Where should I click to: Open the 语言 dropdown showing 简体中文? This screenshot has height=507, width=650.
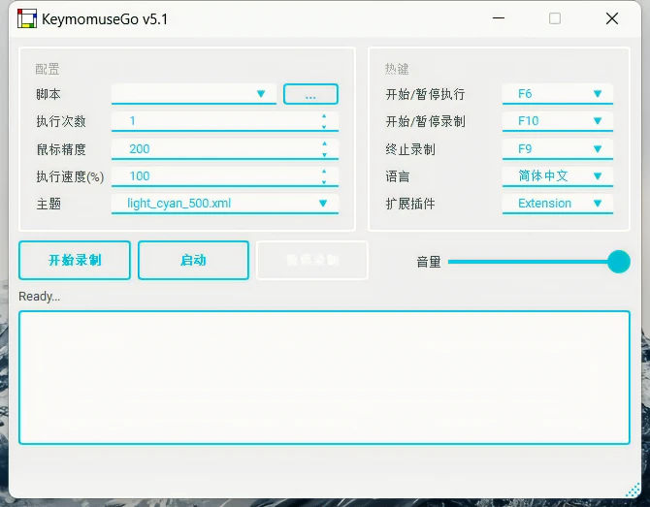coord(558,176)
